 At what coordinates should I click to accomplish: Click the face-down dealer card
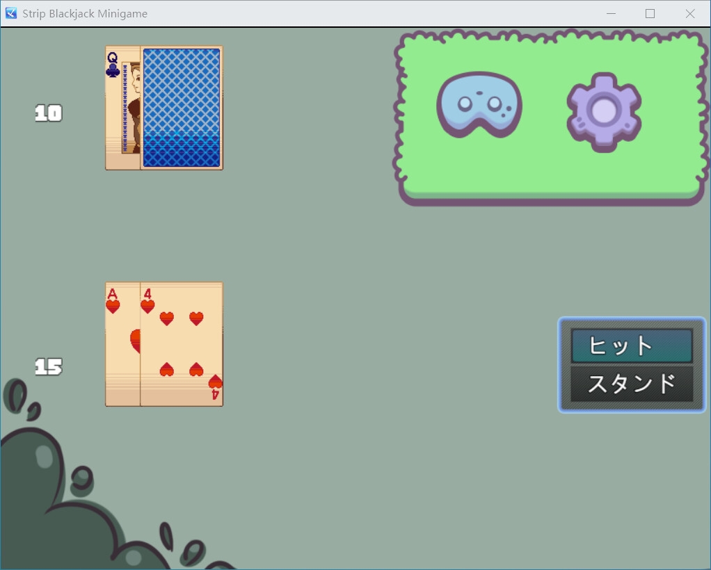(x=182, y=108)
